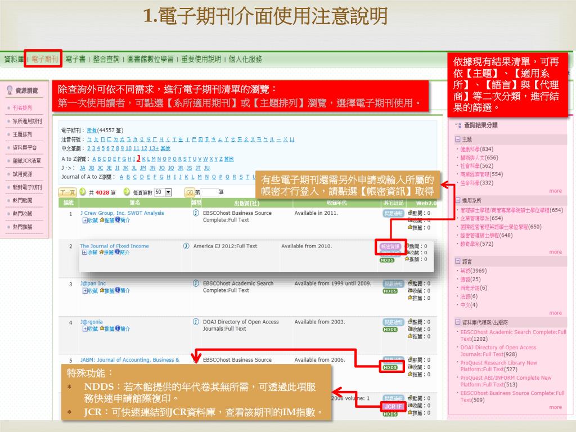Image resolution: width=576 pixels, height=432 pixels.
Task: Collapse the 主題 category section
Action: click(458, 139)
